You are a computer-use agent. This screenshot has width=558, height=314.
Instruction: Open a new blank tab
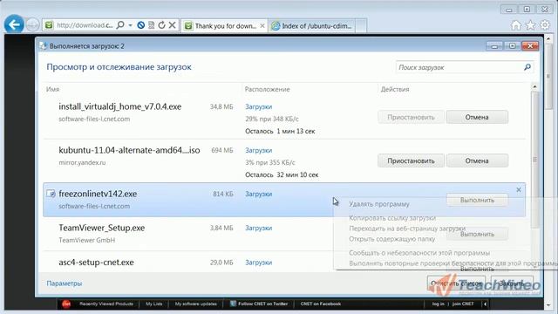click(361, 25)
